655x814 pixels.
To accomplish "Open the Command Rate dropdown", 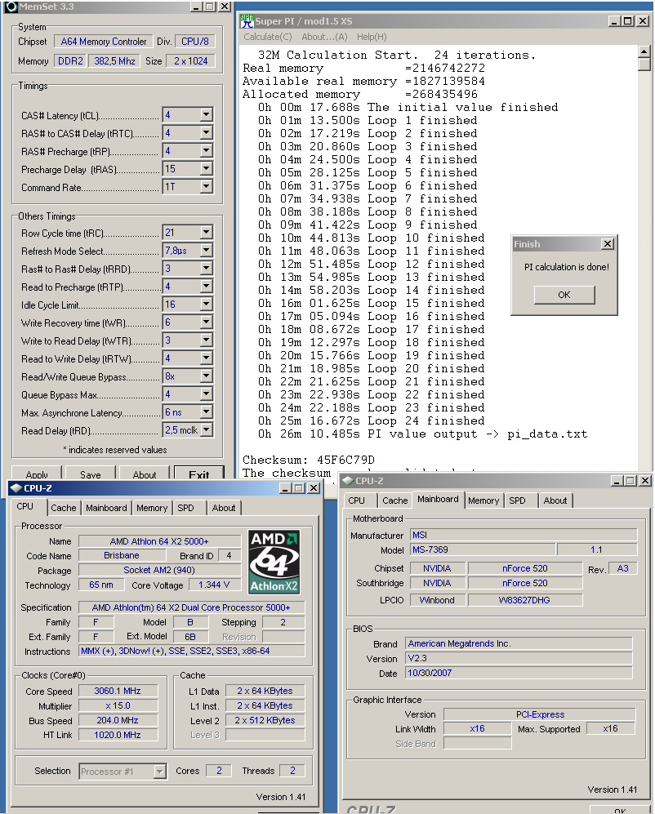I will [x=206, y=186].
